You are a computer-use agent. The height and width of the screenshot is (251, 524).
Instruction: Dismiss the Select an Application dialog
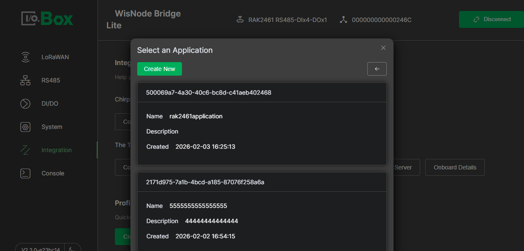point(383,48)
